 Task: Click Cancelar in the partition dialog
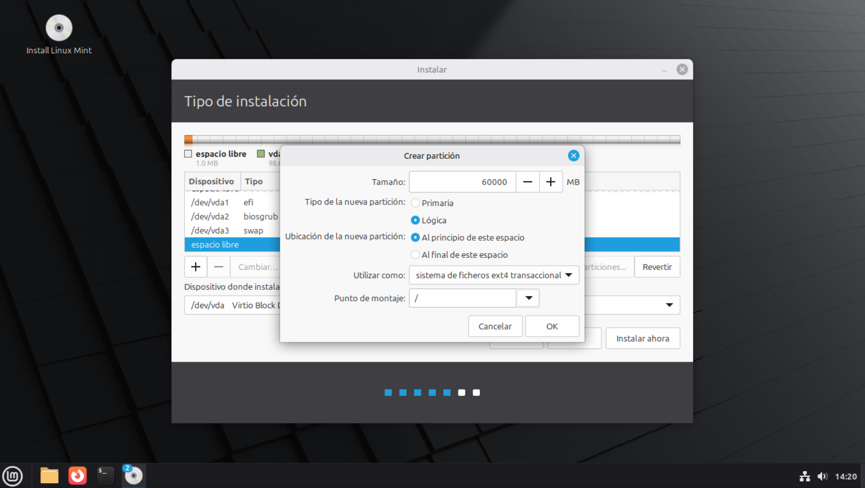coord(495,326)
